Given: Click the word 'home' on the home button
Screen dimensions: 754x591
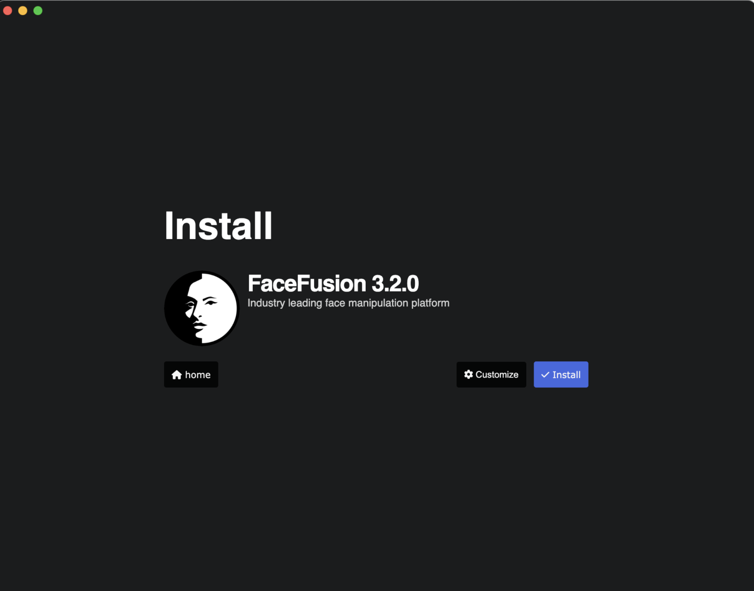Looking at the screenshot, I should (x=198, y=375).
